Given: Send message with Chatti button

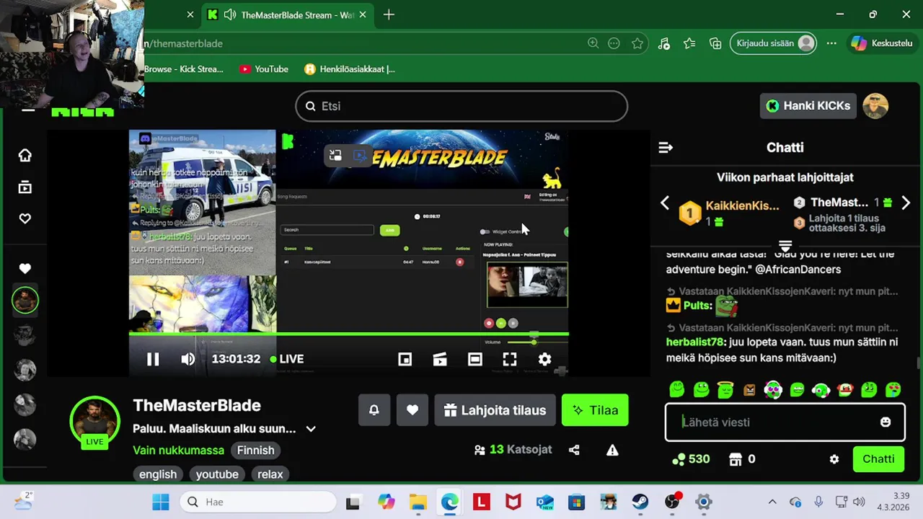Looking at the screenshot, I should pyautogui.click(x=878, y=459).
